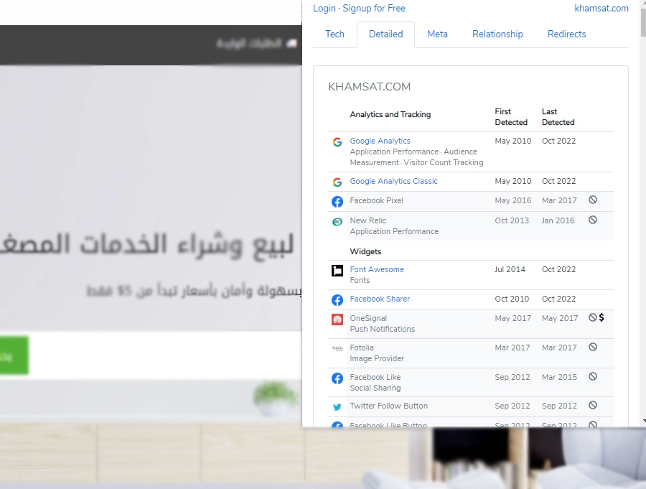This screenshot has height=489, width=646.
Task: Click the blurred Arabic link in dark header
Action: [256, 43]
